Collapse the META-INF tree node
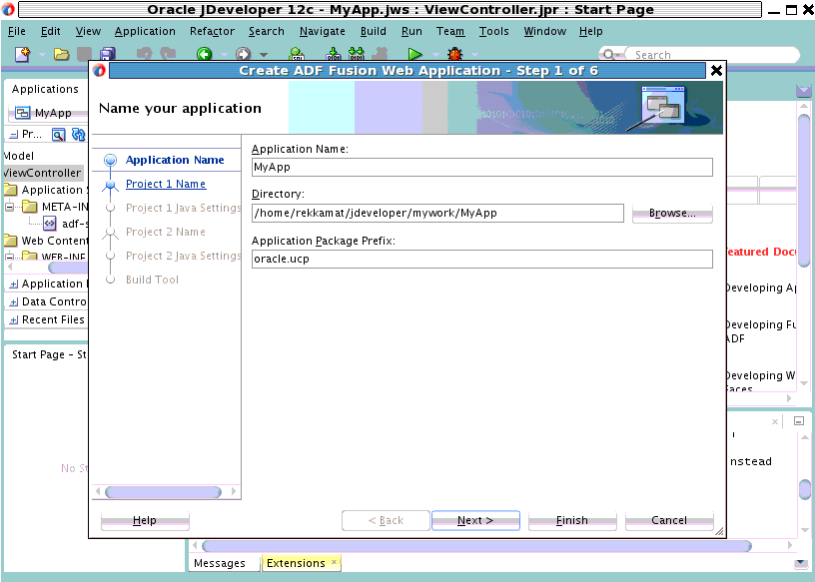Viewport: 815px width, 582px height. (x=9, y=207)
